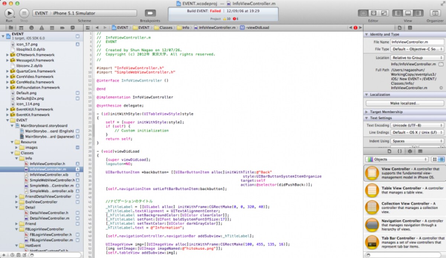Show the File inspector tab

click(400, 27)
